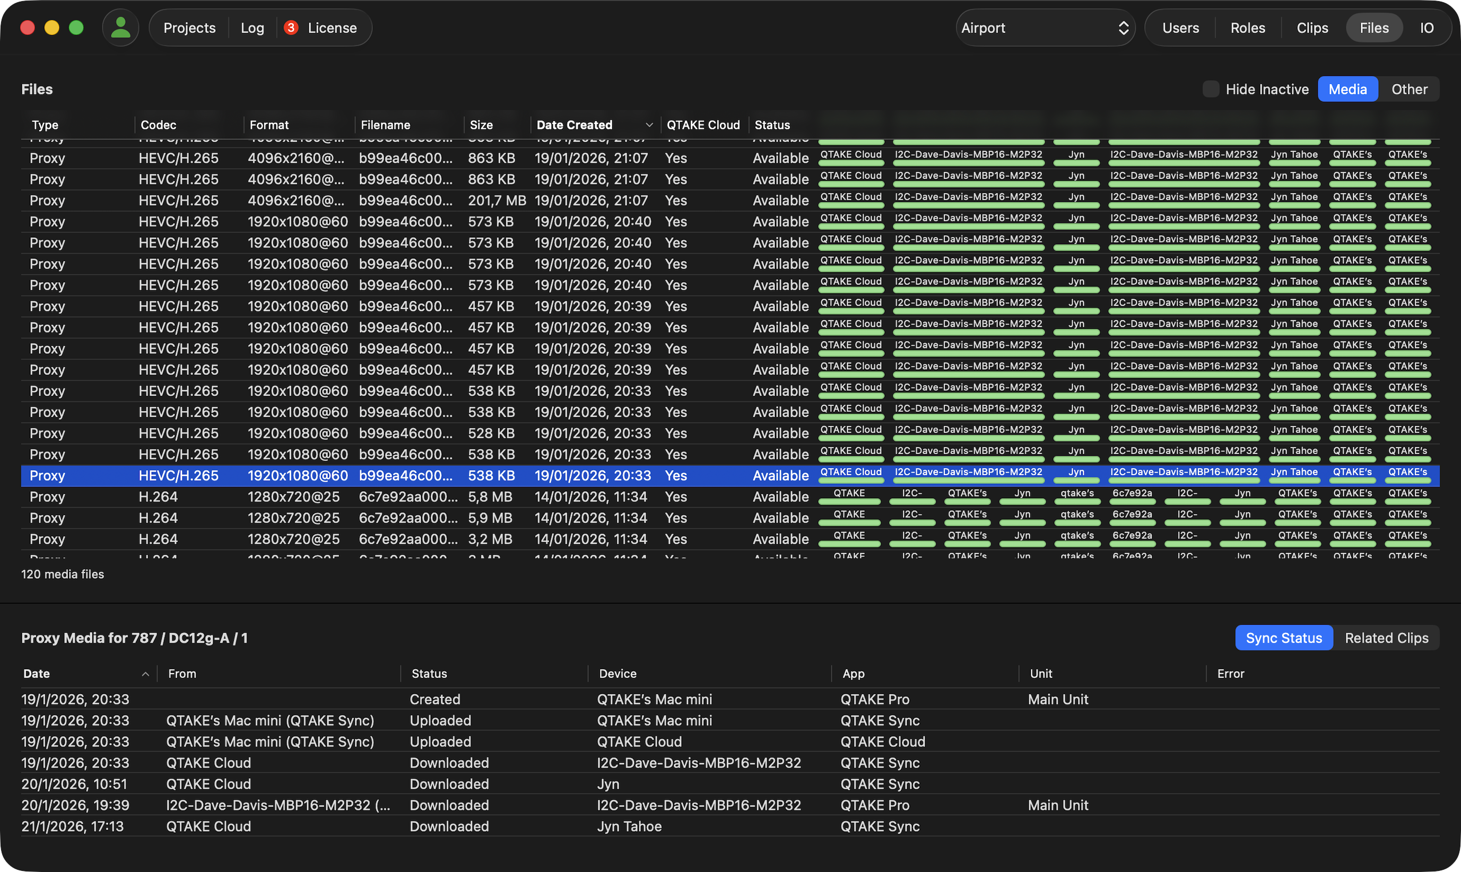Enable the Hide Inactive checkbox
The height and width of the screenshot is (872, 1461).
(x=1210, y=89)
